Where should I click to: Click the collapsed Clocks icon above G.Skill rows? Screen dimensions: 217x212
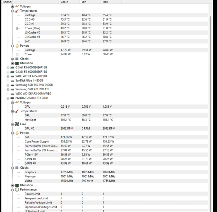point(17,59)
